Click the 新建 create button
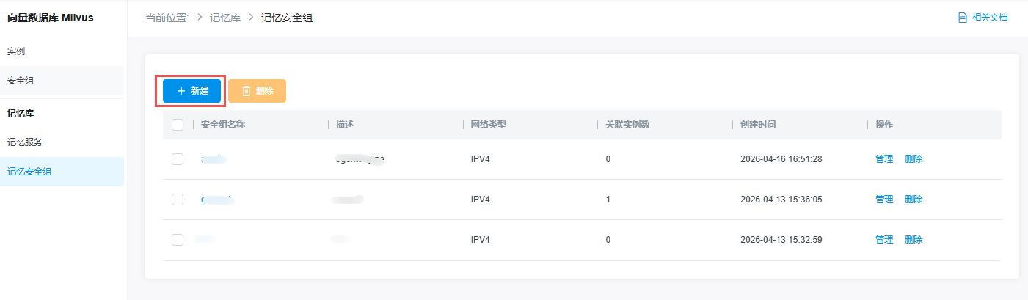The height and width of the screenshot is (300, 1028). tap(192, 91)
